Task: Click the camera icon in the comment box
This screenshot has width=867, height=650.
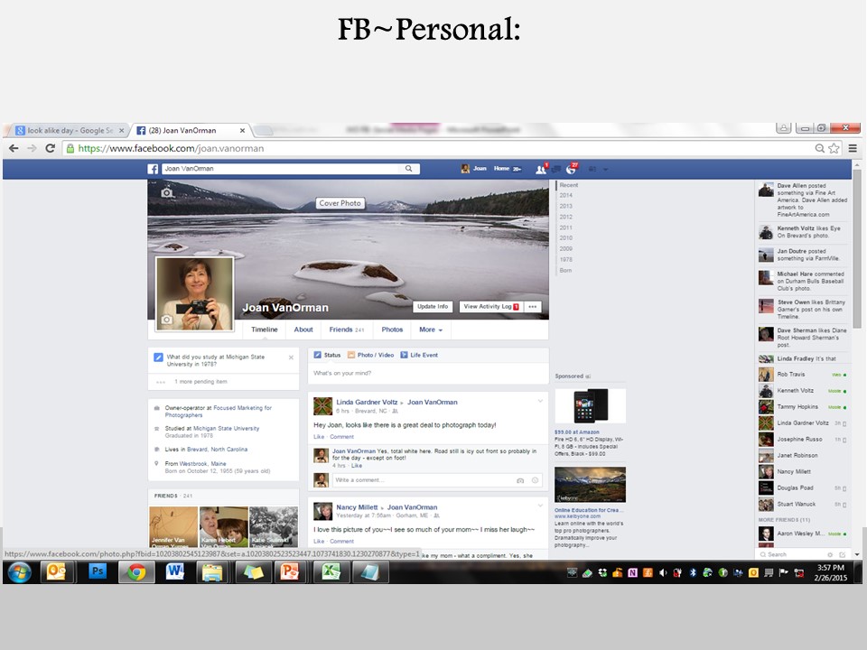Action: point(520,480)
